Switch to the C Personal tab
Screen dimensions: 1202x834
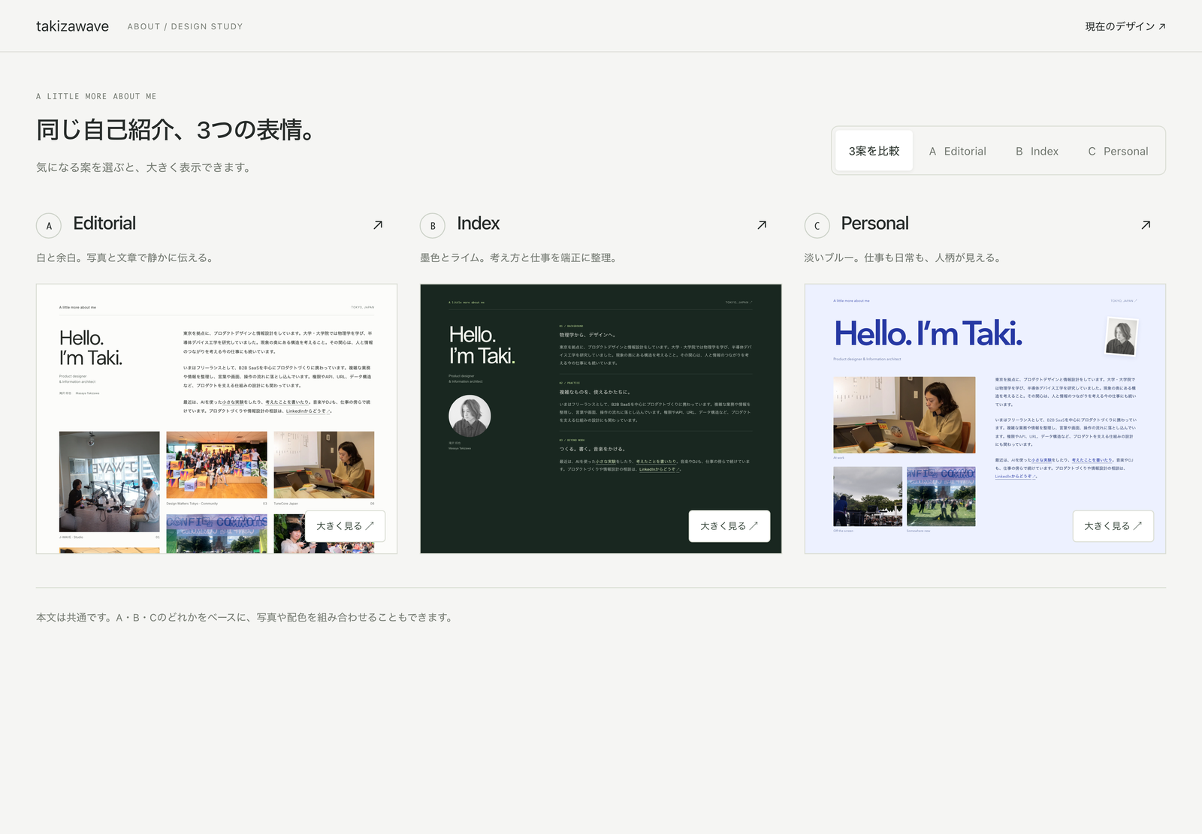point(1118,151)
